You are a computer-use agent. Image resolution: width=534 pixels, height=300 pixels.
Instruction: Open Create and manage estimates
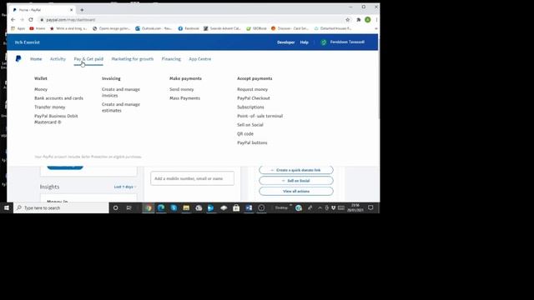click(121, 107)
